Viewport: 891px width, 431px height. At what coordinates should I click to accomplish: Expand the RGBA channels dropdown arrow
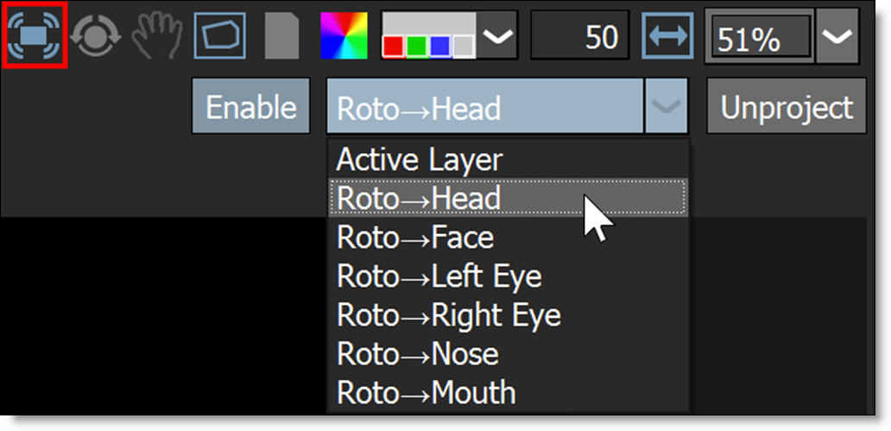tap(496, 35)
